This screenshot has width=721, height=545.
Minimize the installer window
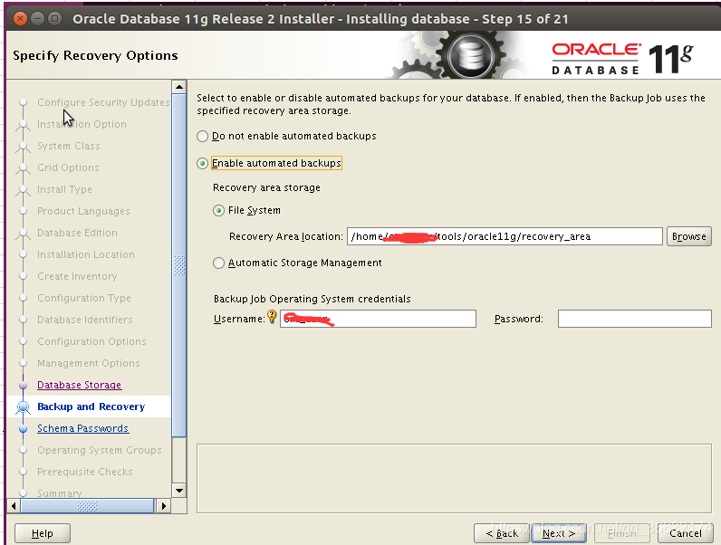(x=38, y=19)
